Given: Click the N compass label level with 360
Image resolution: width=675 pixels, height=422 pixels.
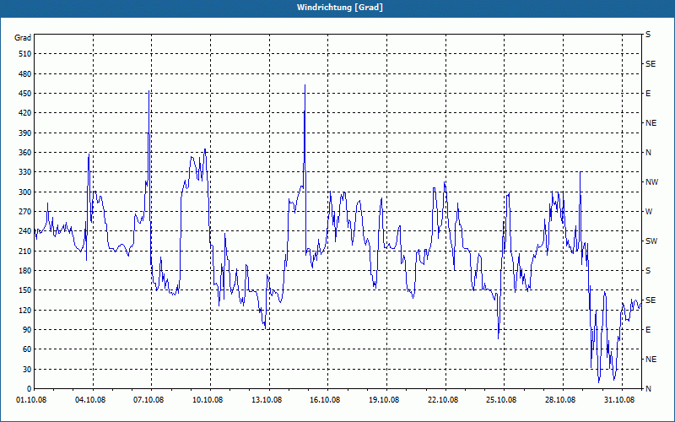Looking at the screenshot, I should [x=649, y=153].
